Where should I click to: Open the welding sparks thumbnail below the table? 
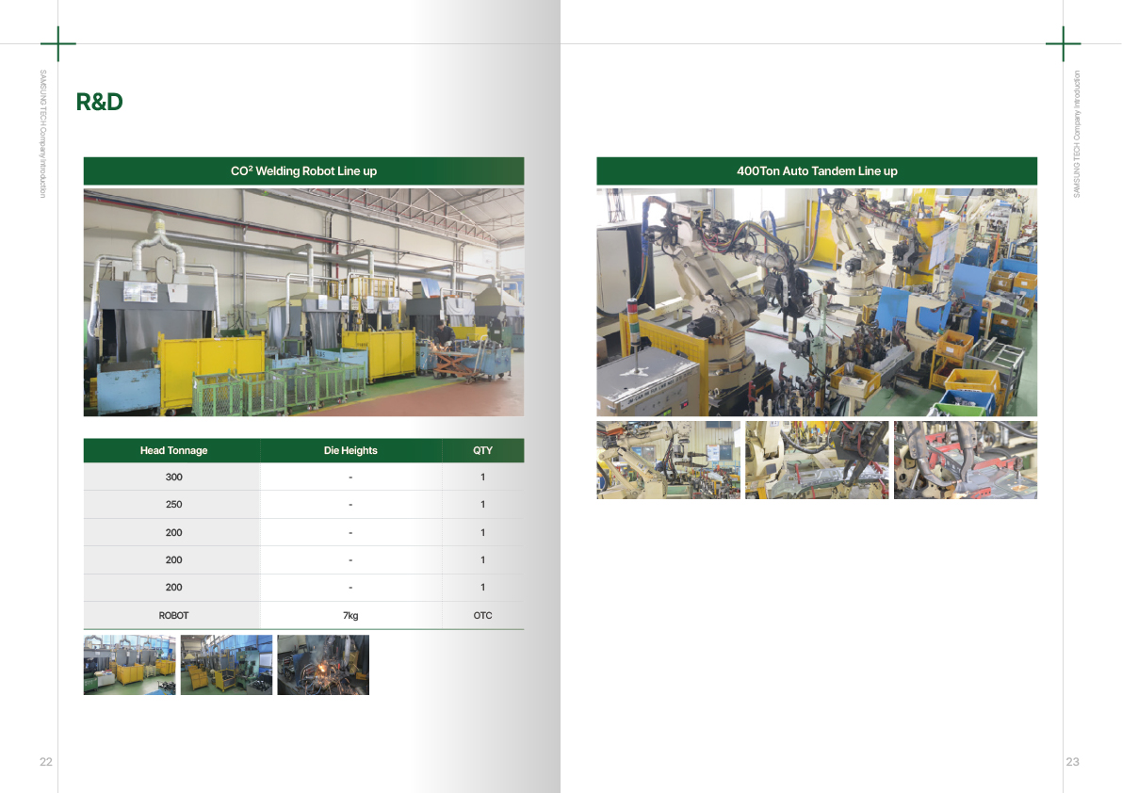point(323,665)
